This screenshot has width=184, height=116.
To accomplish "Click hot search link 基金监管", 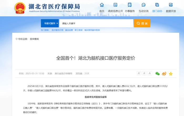I will pos(69,30).
